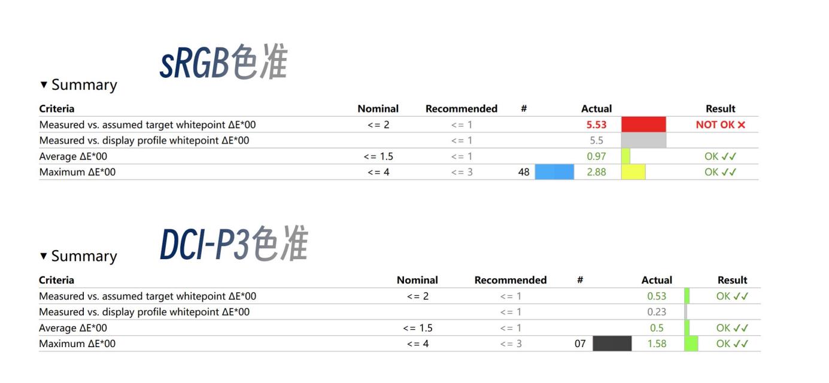Click the sRGB Result column header
Viewport: 829px width, 383px height.
tap(720, 109)
